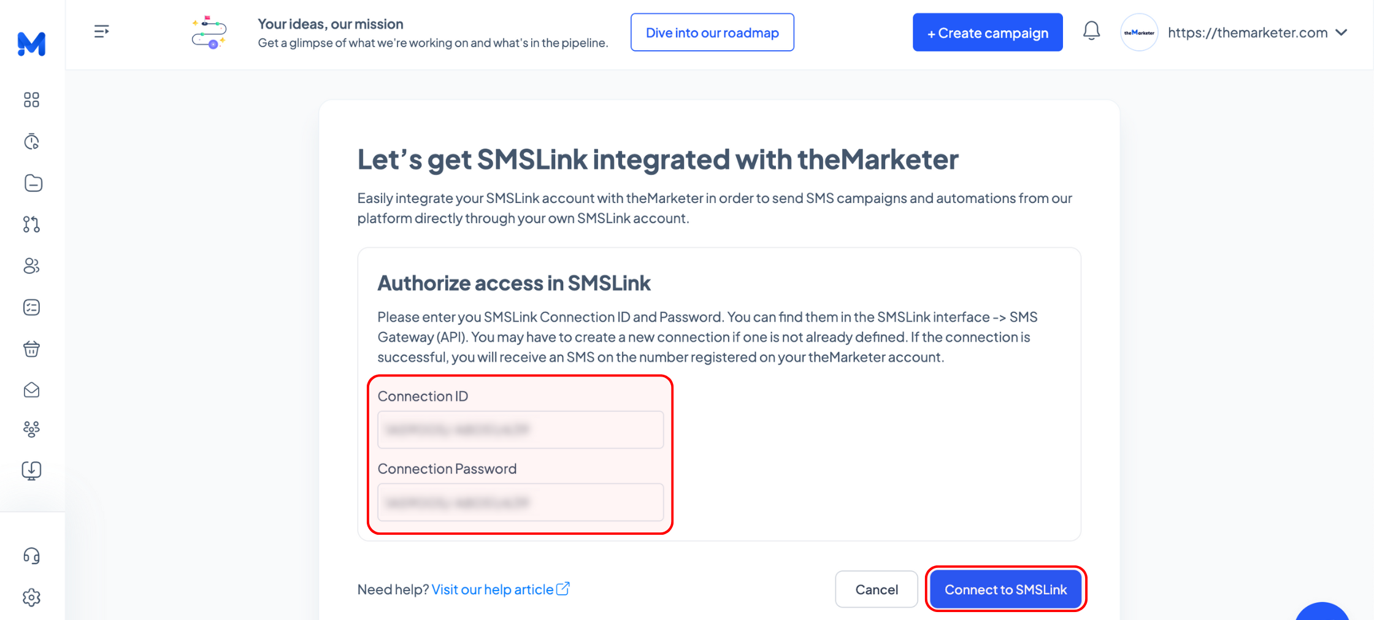
Task: Open the group community icon in sidebar
Action: [x=31, y=429]
